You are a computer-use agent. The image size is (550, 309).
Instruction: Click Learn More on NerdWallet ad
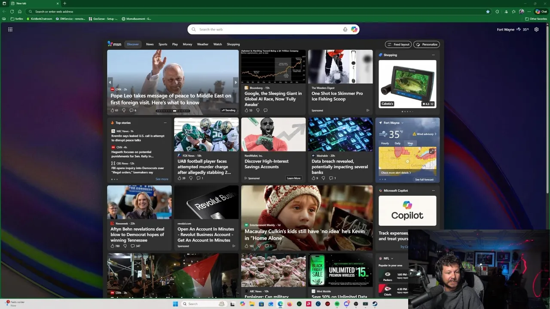pos(294,178)
